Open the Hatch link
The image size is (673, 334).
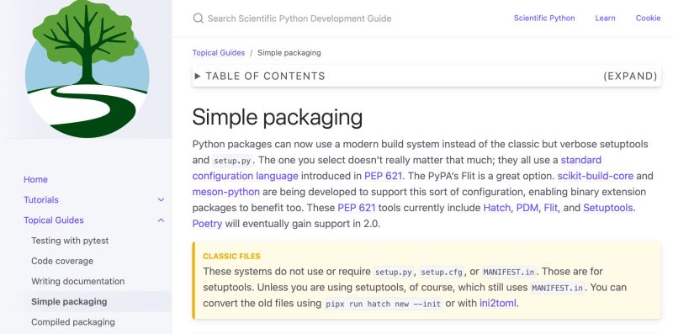pos(497,208)
